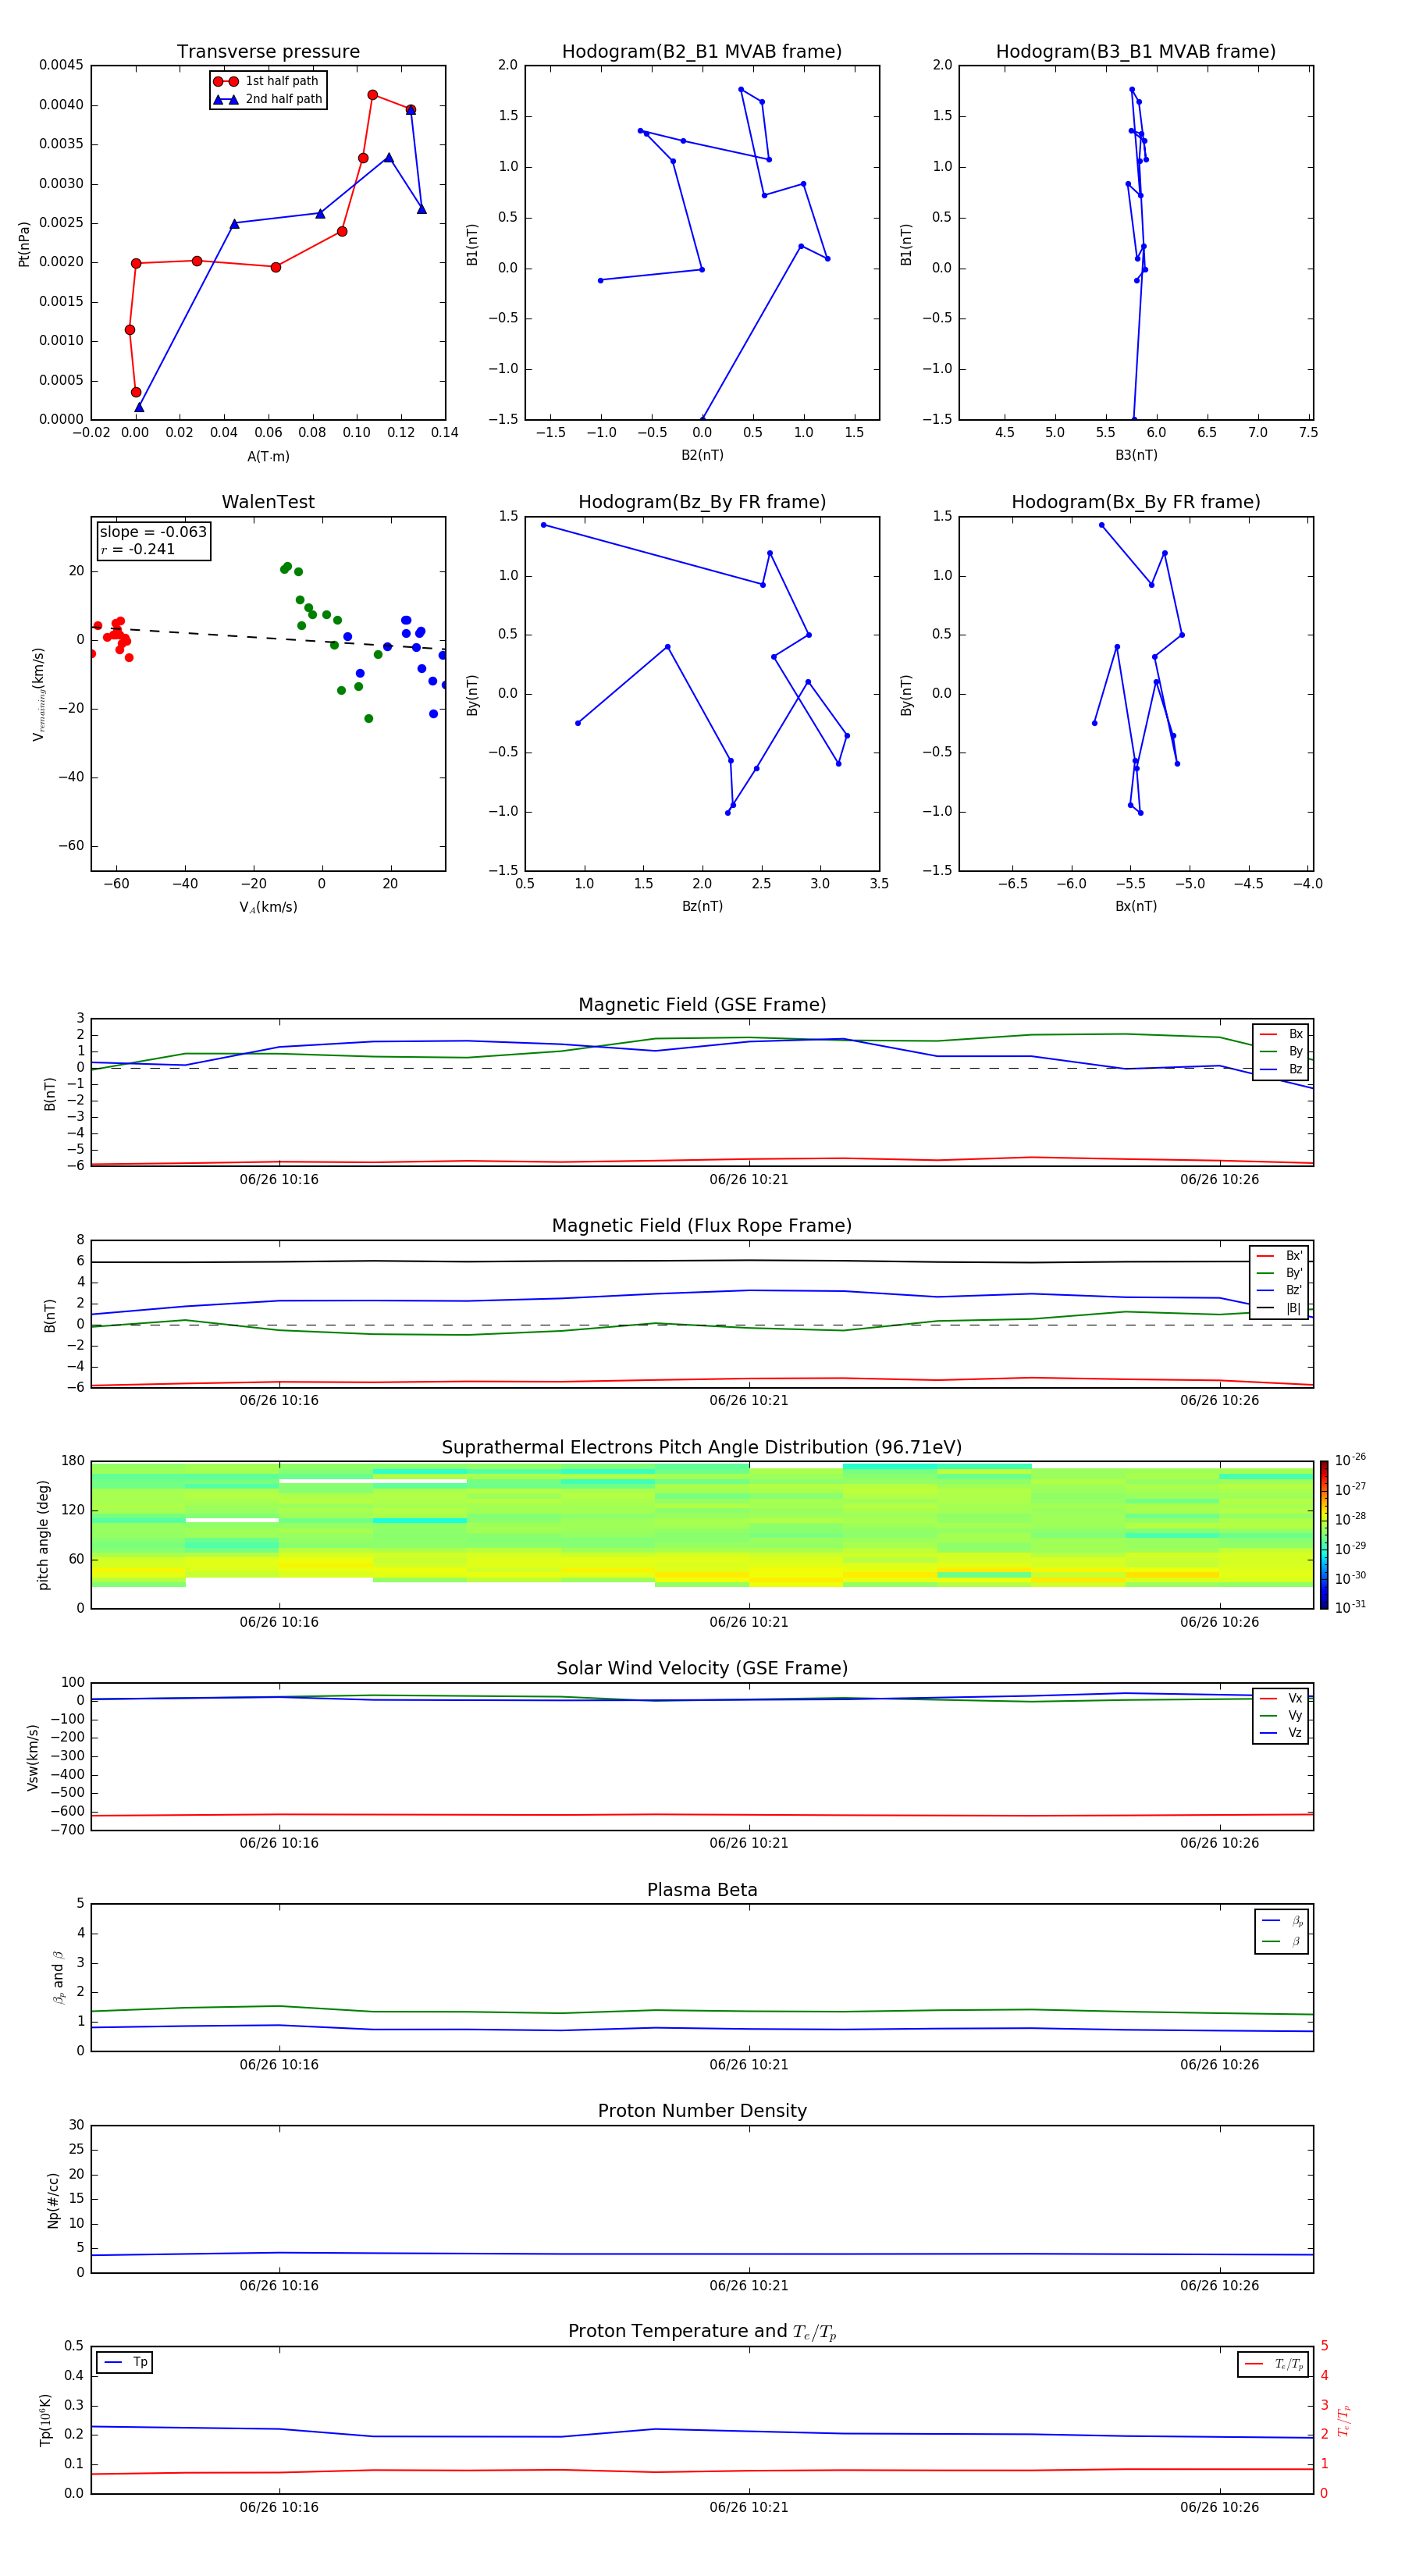Viewport: 1405px width, 2576px height.
Task: Click the 'Proton Temperature and Te/Tp' title
Action: [702, 2332]
